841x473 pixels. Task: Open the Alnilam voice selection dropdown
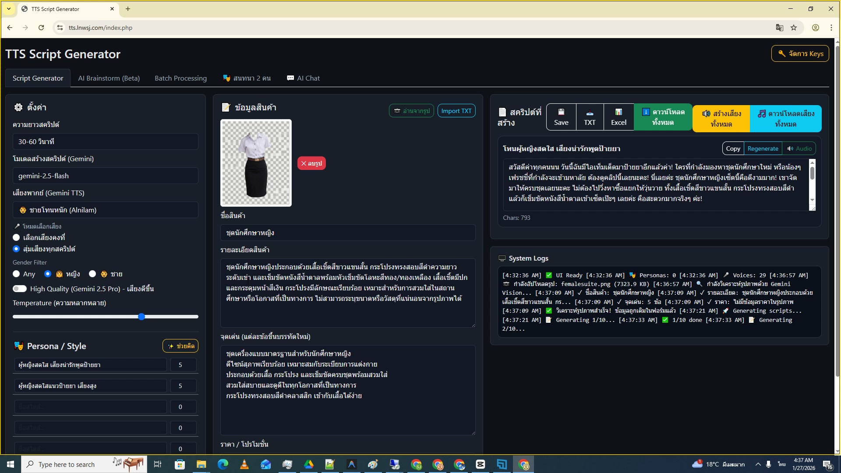click(105, 210)
